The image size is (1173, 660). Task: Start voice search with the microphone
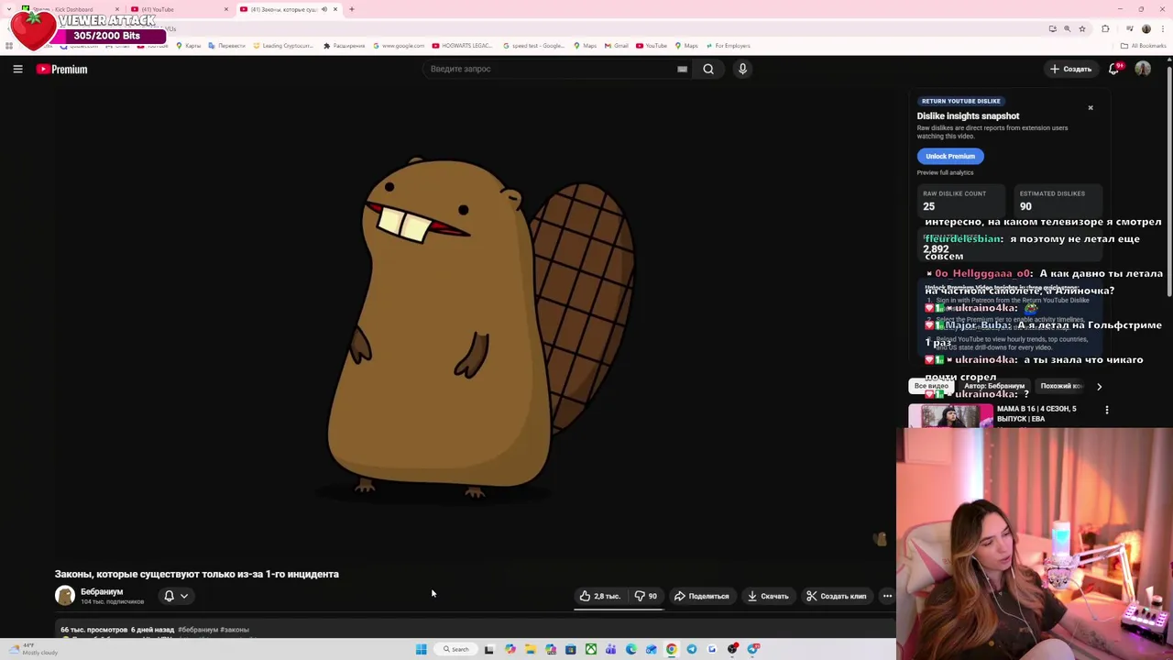pos(742,69)
